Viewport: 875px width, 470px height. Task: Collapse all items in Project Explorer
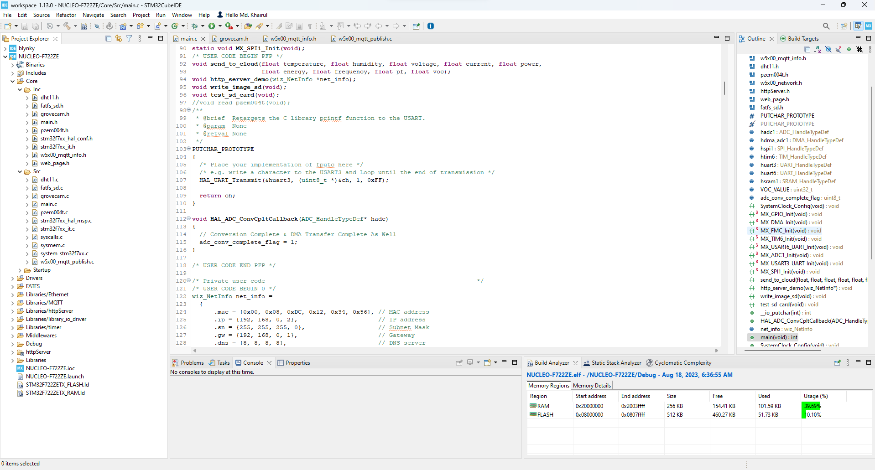pos(109,38)
